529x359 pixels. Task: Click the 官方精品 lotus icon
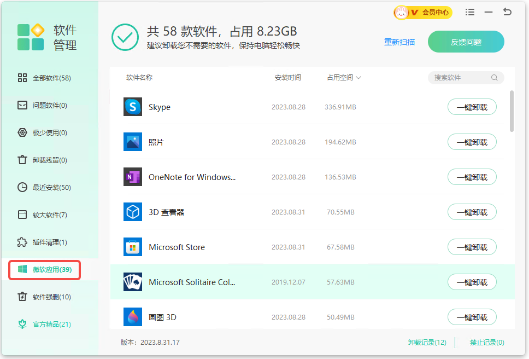point(22,324)
